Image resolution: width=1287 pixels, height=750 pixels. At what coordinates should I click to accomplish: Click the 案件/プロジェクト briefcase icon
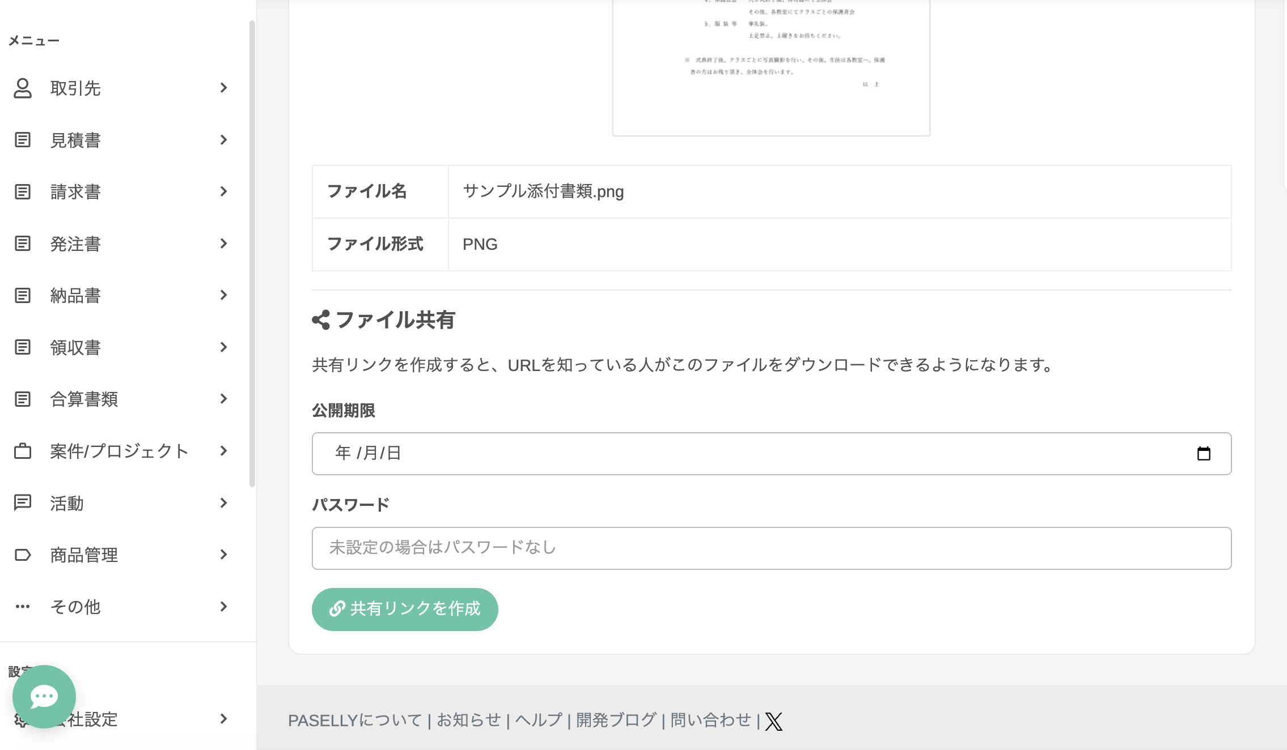(x=23, y=451)
